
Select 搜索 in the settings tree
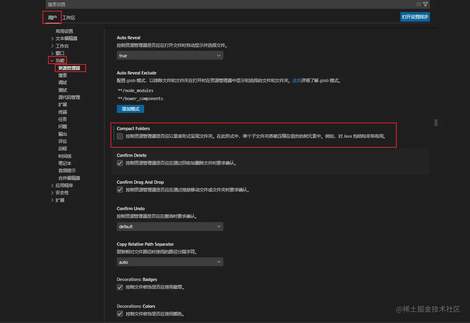[62, 75]
